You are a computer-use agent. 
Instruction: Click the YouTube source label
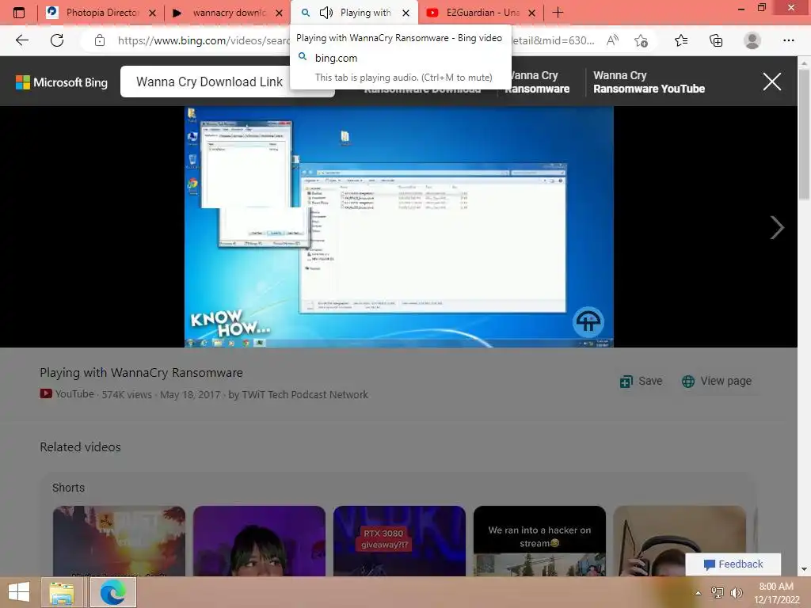[x=67, y=394]
